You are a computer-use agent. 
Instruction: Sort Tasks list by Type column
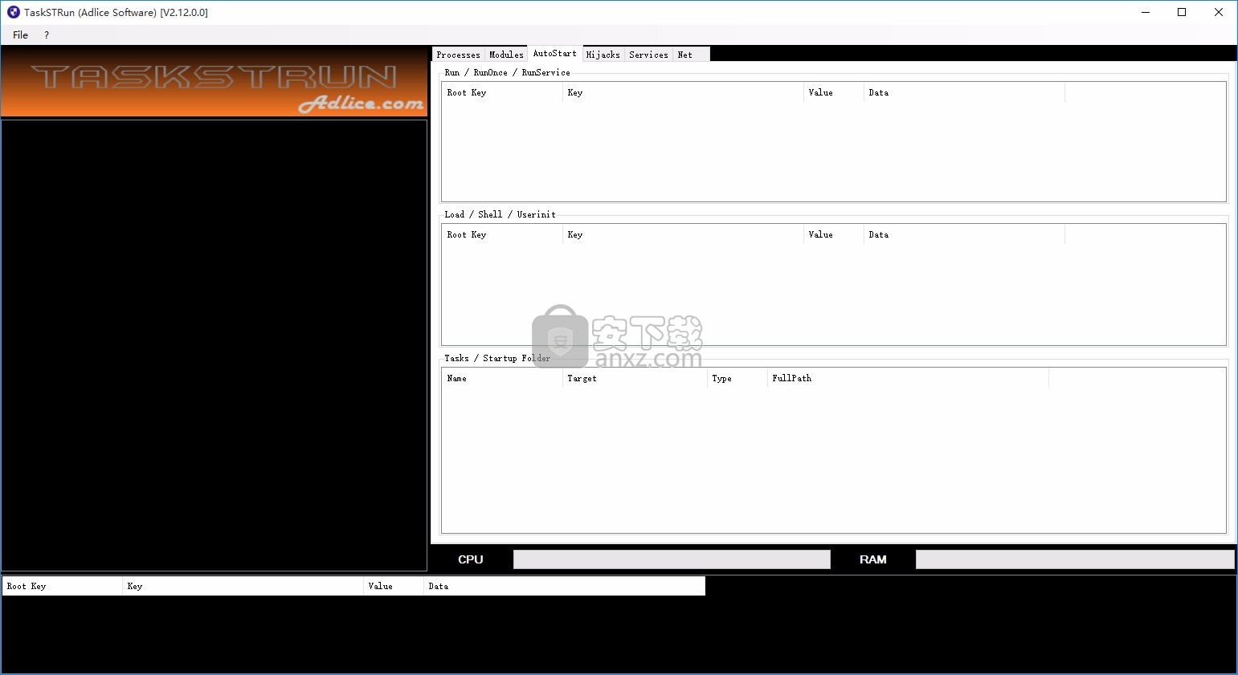737,378
